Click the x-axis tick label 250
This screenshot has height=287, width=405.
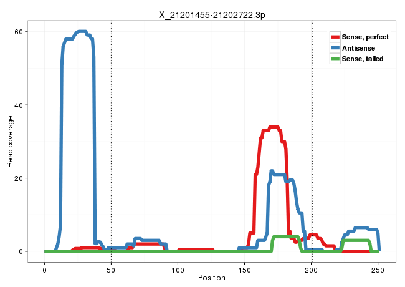coord(379,268)
